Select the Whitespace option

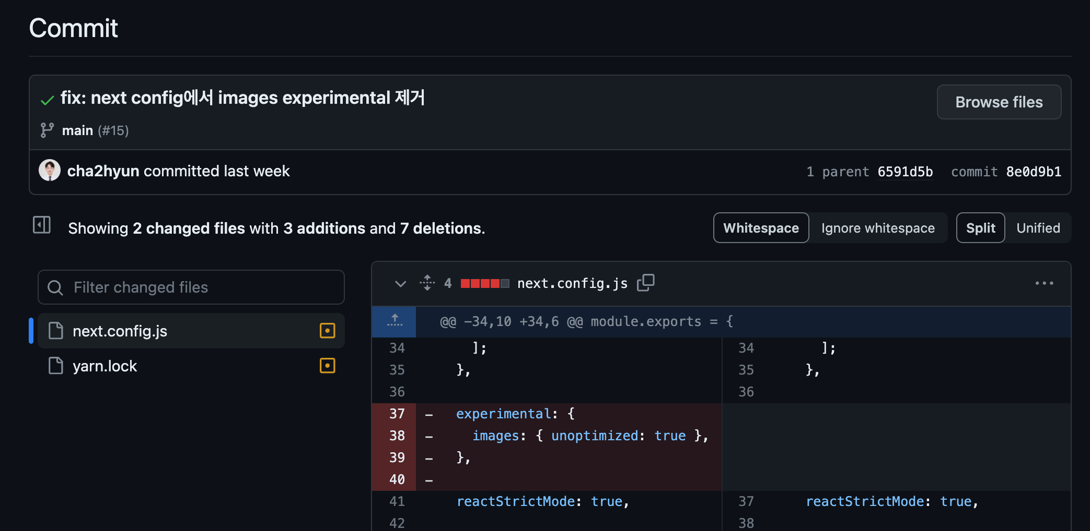click(x=761, y=228)
